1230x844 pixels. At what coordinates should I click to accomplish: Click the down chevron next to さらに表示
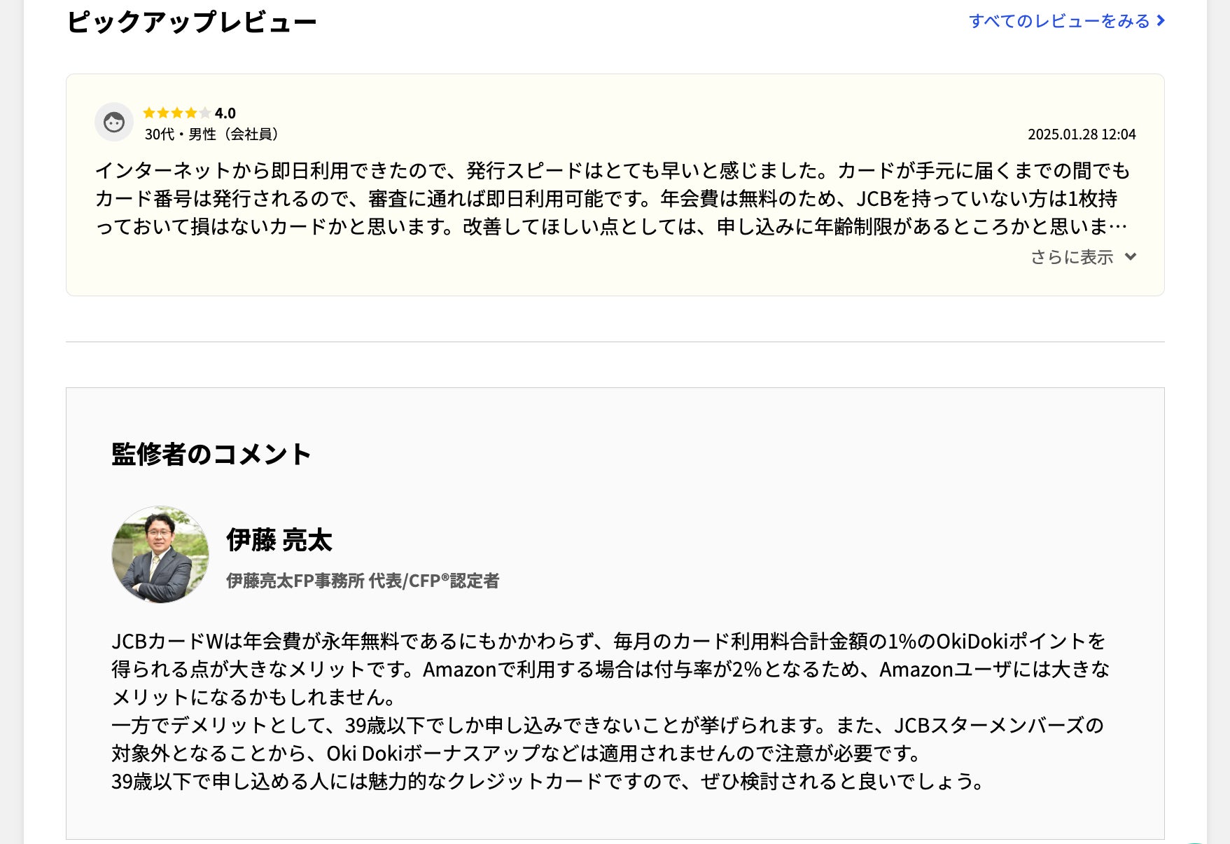[1130, 257]
